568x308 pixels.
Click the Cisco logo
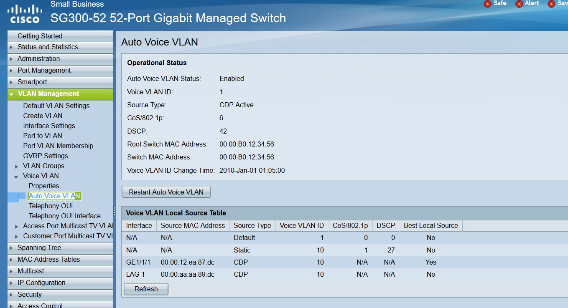(25, 13)
